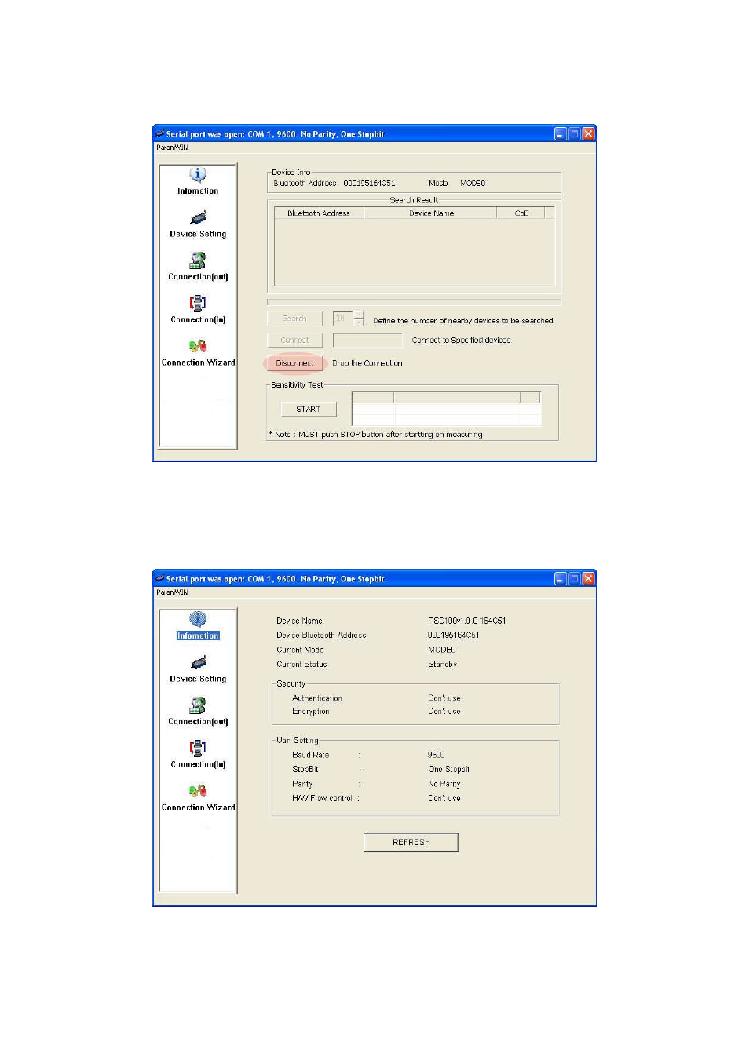
Task: Click the CoD column header
Action: [521, 213]
